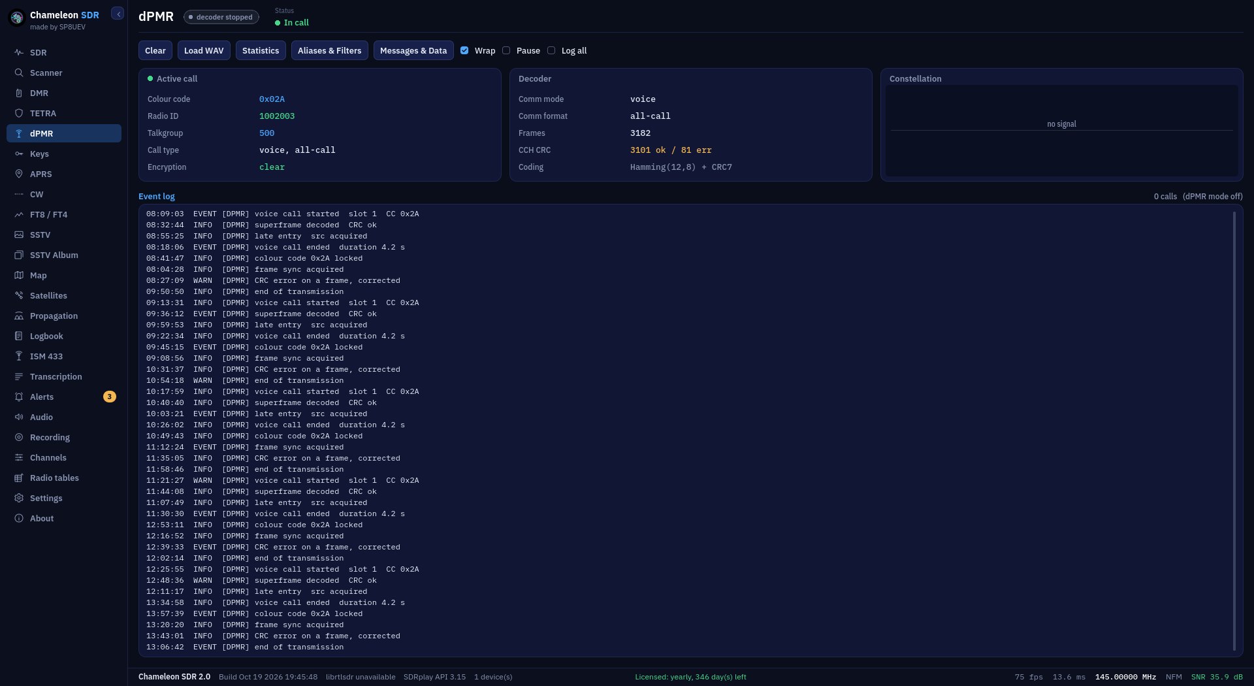Click the event log vertical scrollbar
Screen dimensions: 1254x686
pos(1234,431)
